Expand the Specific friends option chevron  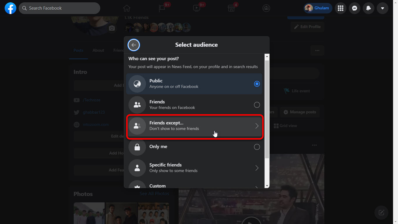[x=257, y=168]
